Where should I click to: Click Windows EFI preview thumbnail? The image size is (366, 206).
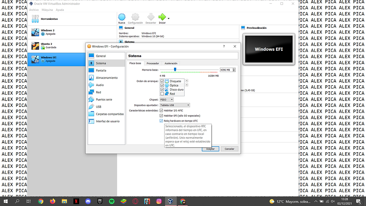[269, 49]
